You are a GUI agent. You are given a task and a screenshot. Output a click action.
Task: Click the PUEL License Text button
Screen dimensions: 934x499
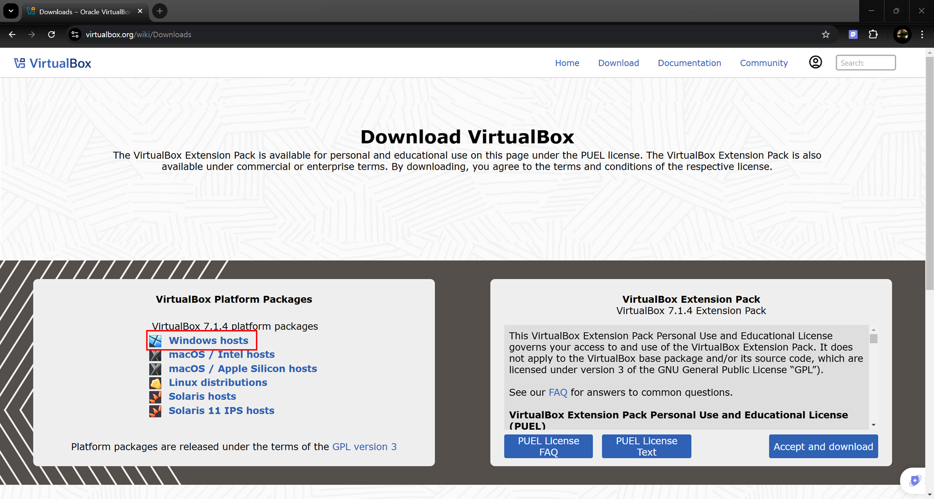pyautogui.click(x=646, y=446)
